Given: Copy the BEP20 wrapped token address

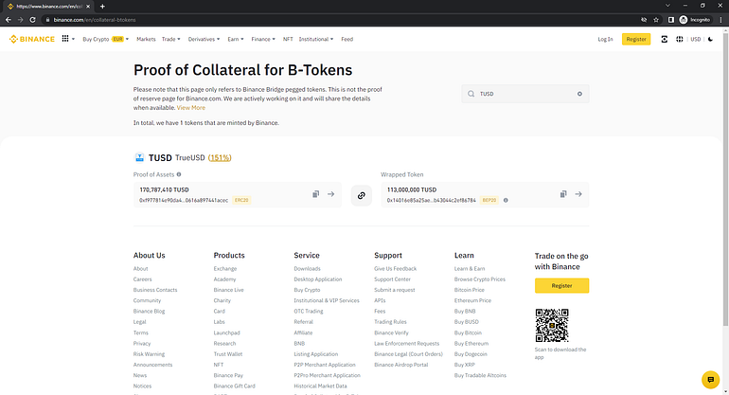Looking at the screenshot, I should [x=562, y=194].
